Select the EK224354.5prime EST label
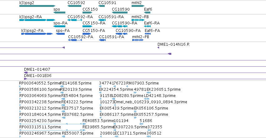The height and width of the screenshot is (138, 266). pyautogui.click(x=116, y=89)
